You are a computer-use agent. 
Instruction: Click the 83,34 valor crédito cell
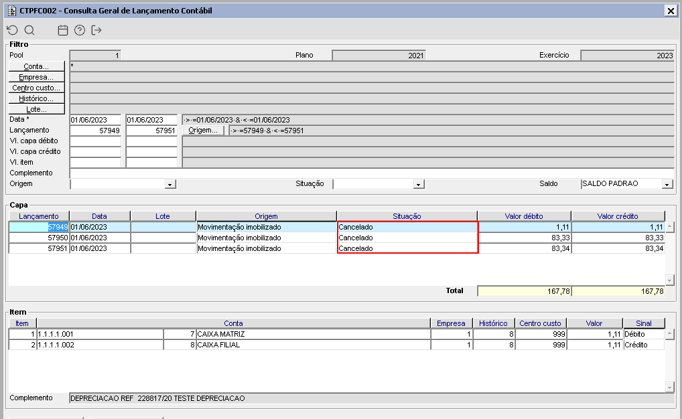pos(618,248)
